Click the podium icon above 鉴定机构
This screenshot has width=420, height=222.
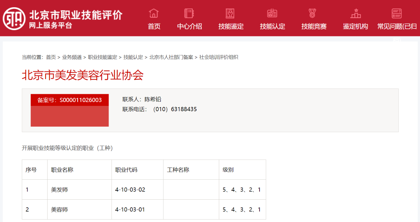(x=355, y=13)
